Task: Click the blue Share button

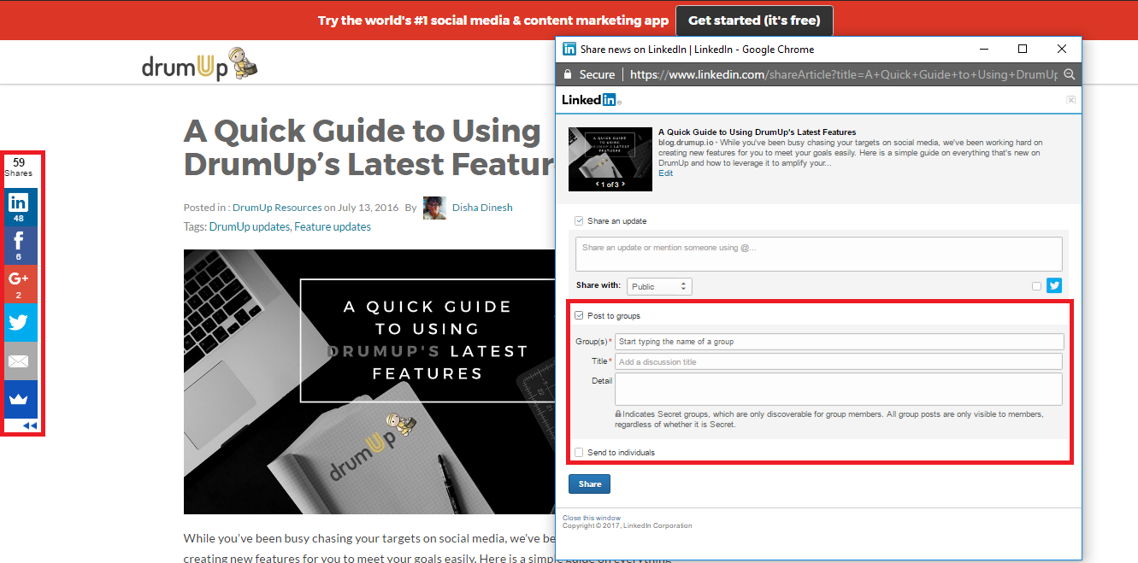Action: [589, 484]
